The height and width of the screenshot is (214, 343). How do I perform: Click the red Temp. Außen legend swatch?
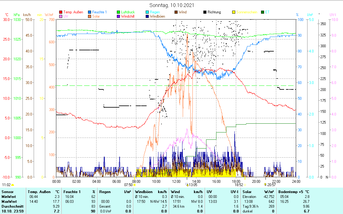point(61,12)
